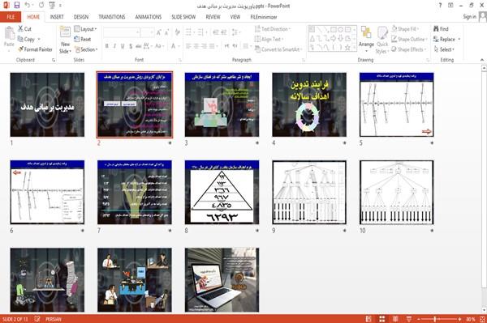Save the presentation from quick access toolbar
Viewport: 487px width, 323px height.
pyautogui.click(x=17, y=5)
